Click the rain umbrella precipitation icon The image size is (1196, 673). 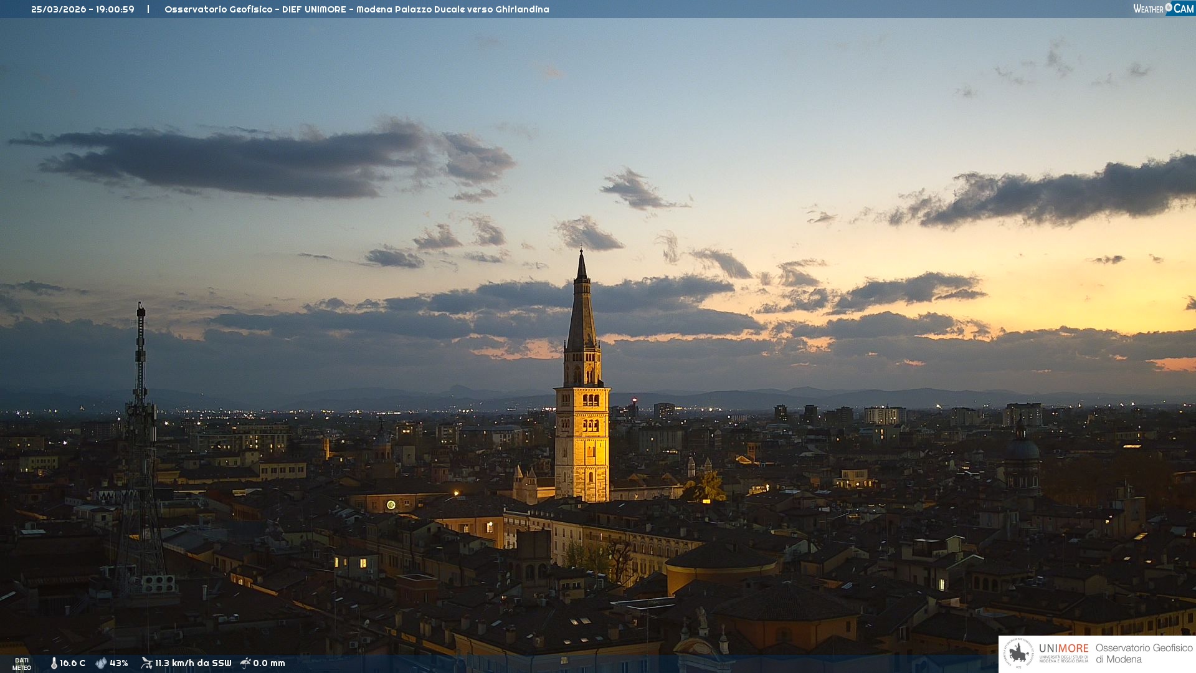(245, 663)
